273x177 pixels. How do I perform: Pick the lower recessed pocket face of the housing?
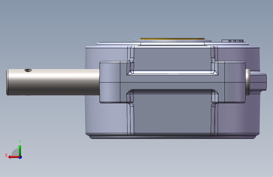[172, 113]
